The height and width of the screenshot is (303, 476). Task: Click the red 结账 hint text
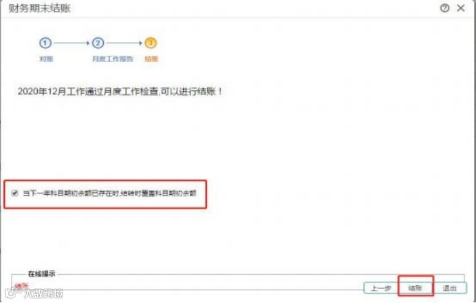click(21, 286)
